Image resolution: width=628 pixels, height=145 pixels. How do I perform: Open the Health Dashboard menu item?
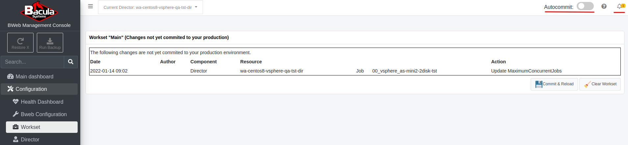(x=42, y=102)
